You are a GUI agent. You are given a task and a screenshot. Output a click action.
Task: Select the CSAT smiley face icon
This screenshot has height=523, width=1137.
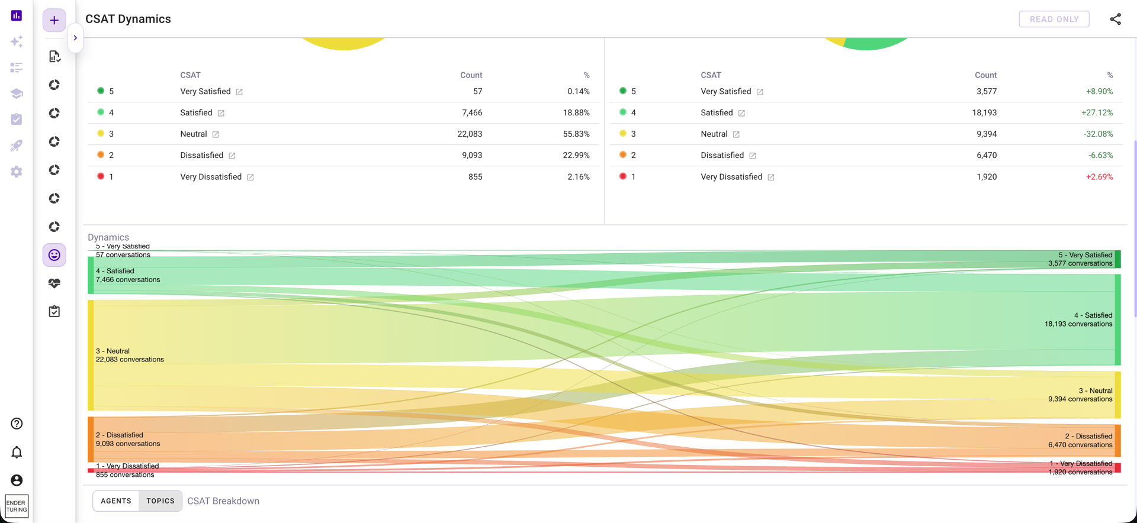(54, 255)
